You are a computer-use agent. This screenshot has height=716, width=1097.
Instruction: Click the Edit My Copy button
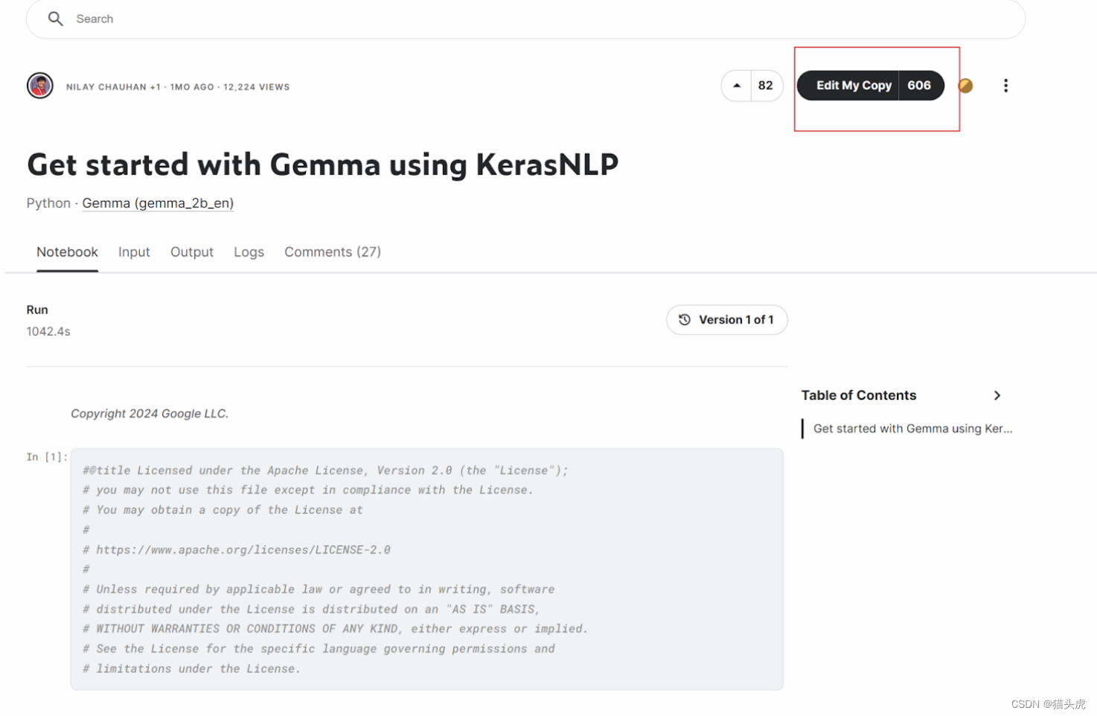pyautogui.click(x=854, y=86)
